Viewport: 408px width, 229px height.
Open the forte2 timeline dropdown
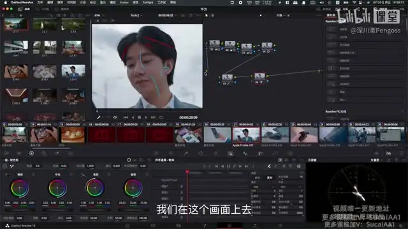136,15
